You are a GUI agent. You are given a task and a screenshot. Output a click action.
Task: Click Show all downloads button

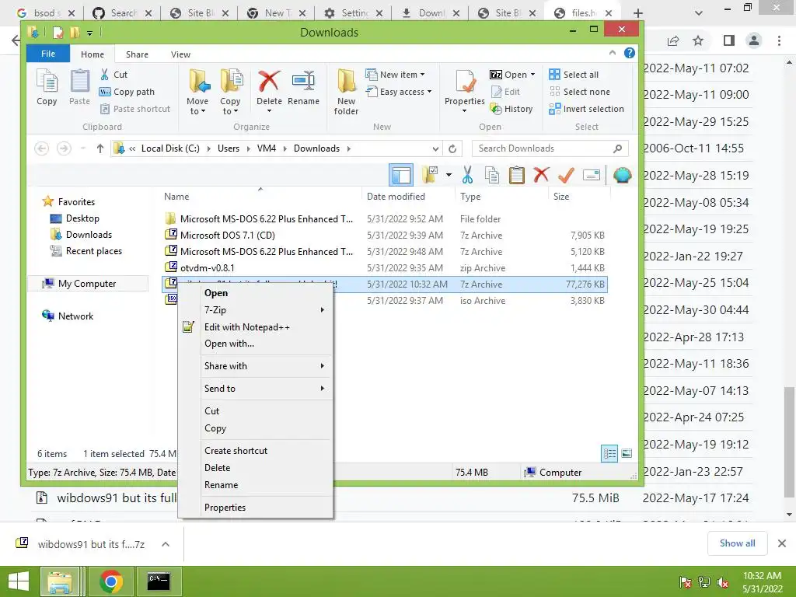(737, 543)
